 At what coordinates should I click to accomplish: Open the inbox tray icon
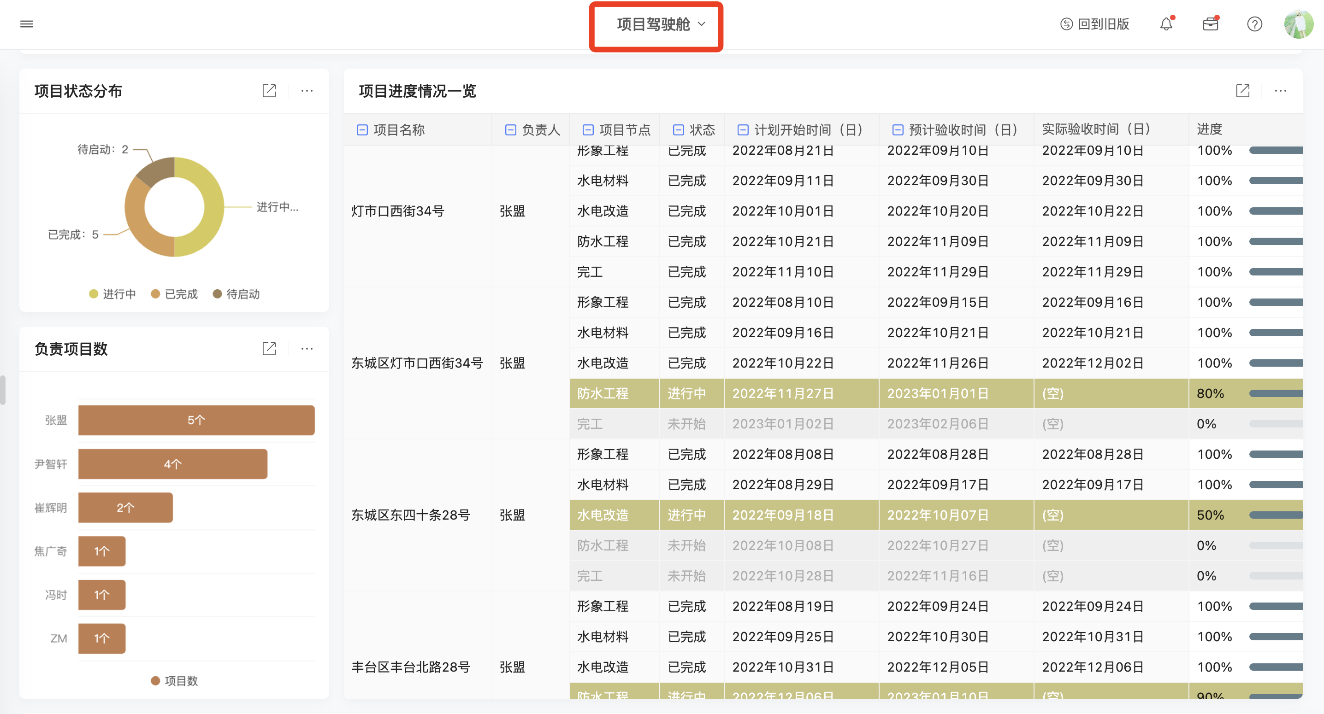[x=1211, y=24]
